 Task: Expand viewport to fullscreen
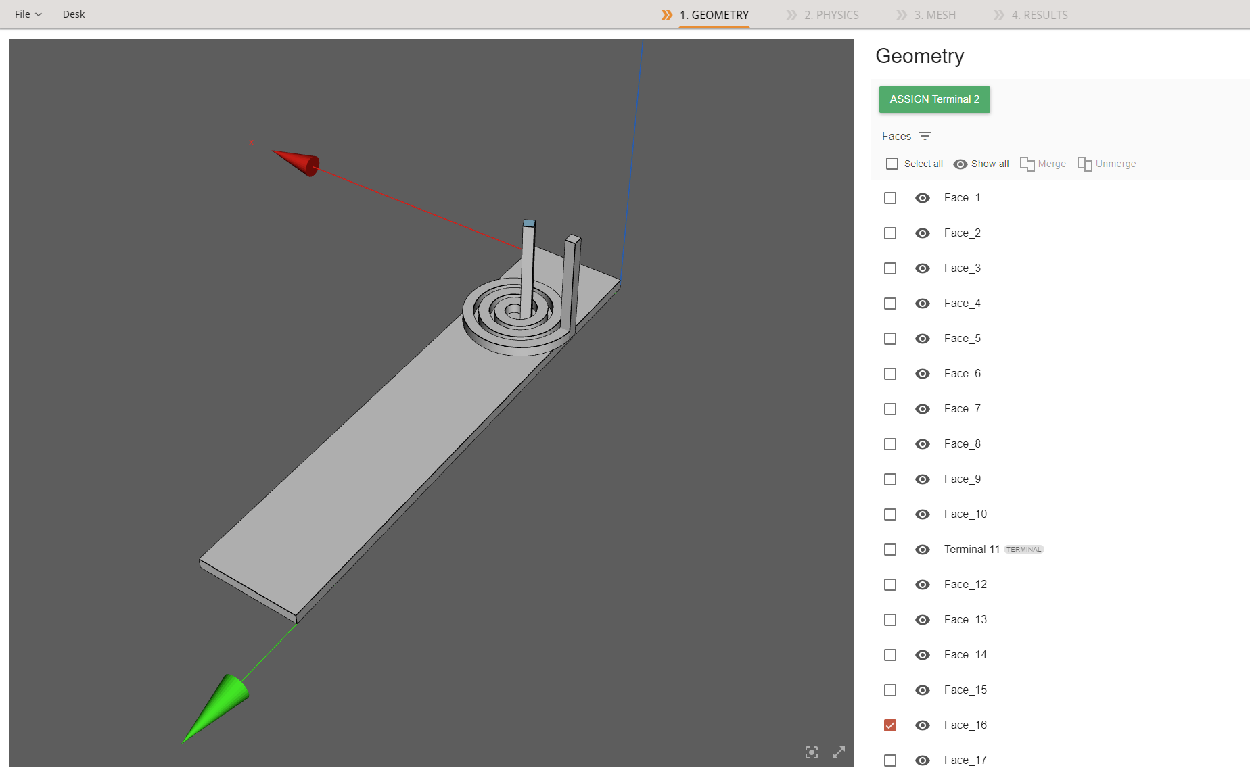coord(839,752)
